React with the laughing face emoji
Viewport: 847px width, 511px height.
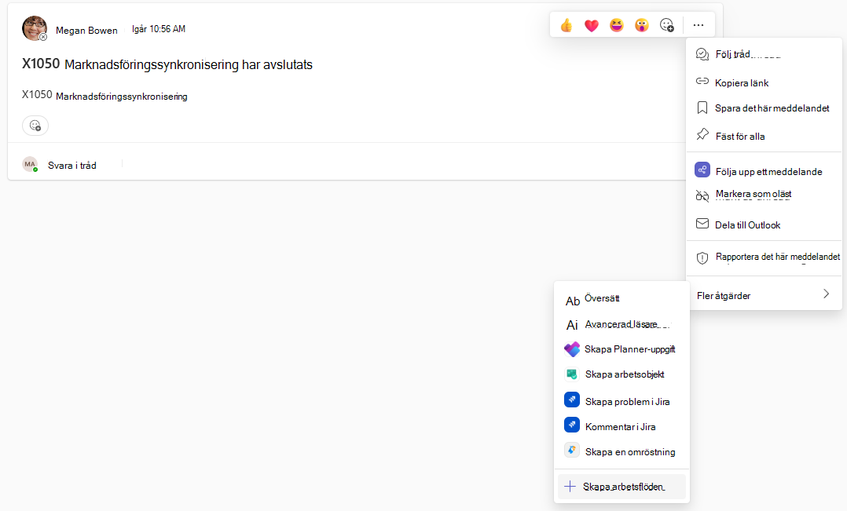(616, 25)
